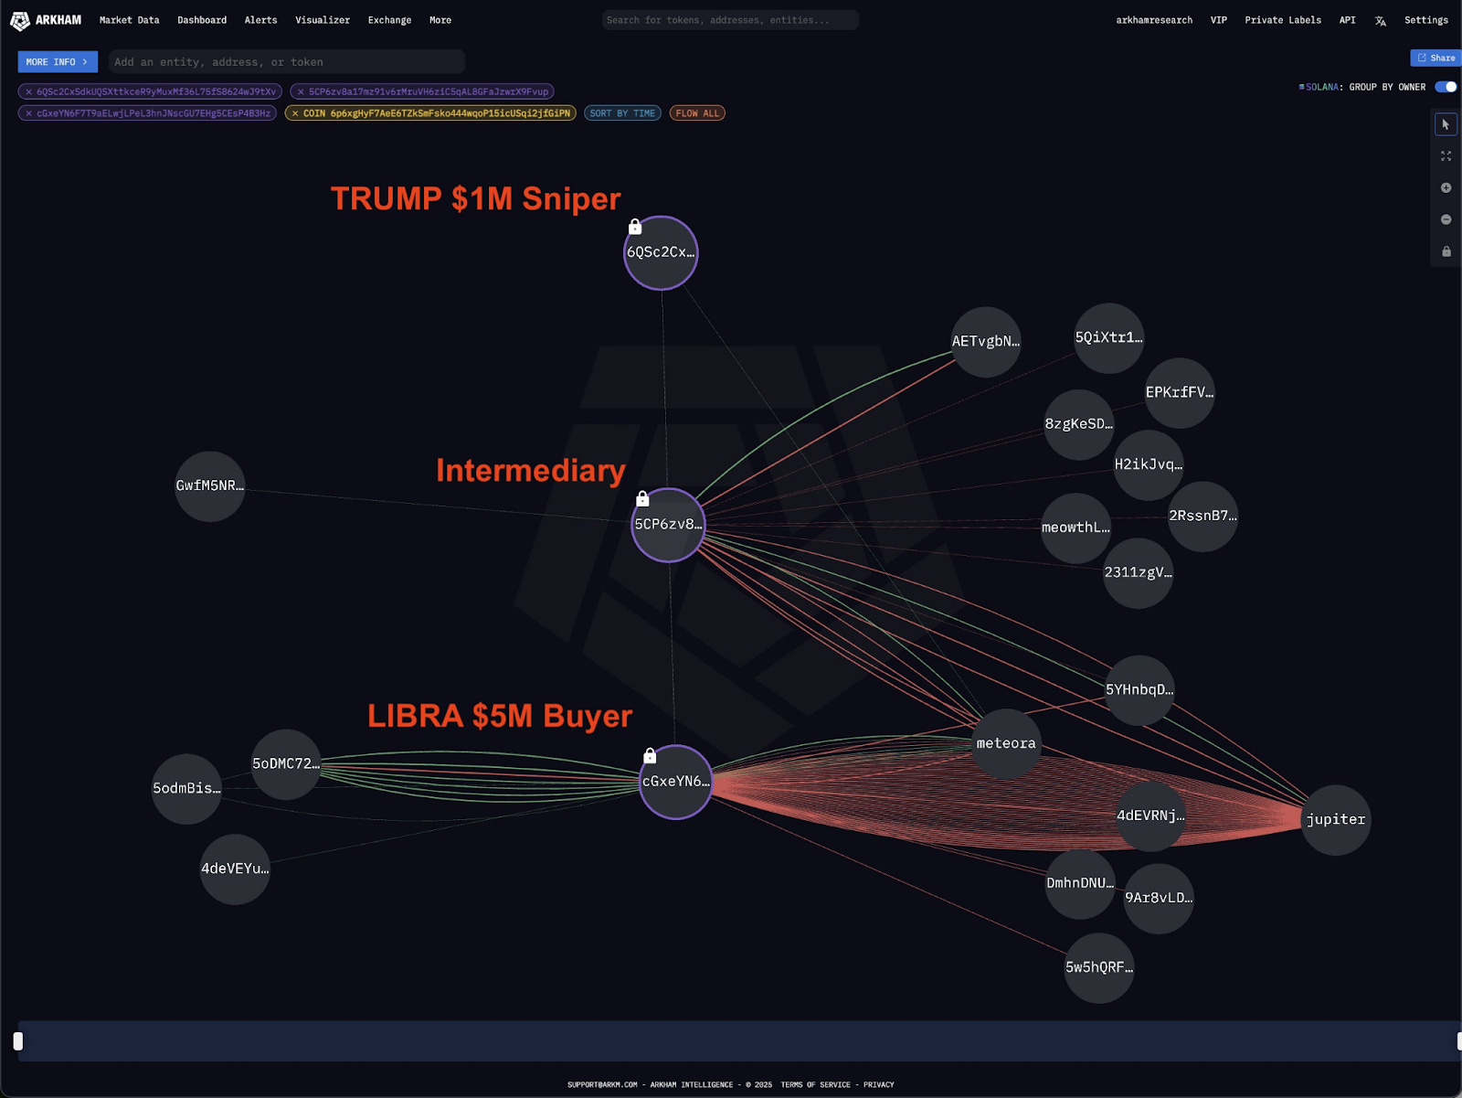Open Private Labels
Image resolution: width=1462 pixels, height=1098 pixels.
tap(1283, 20)
